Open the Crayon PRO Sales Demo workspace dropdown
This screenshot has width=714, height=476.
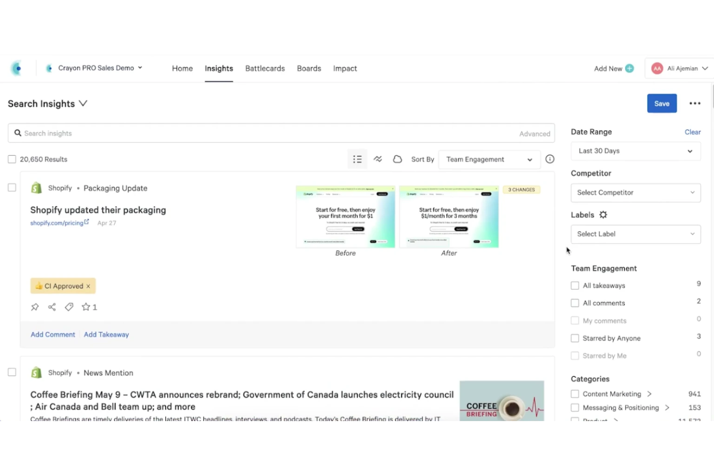(94, 68)
